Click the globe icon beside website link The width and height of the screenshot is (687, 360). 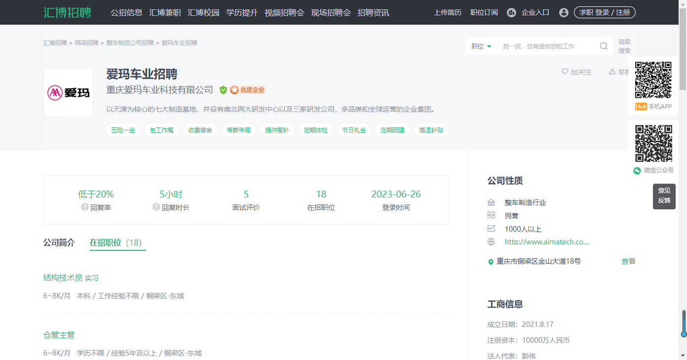pos(491,242)
